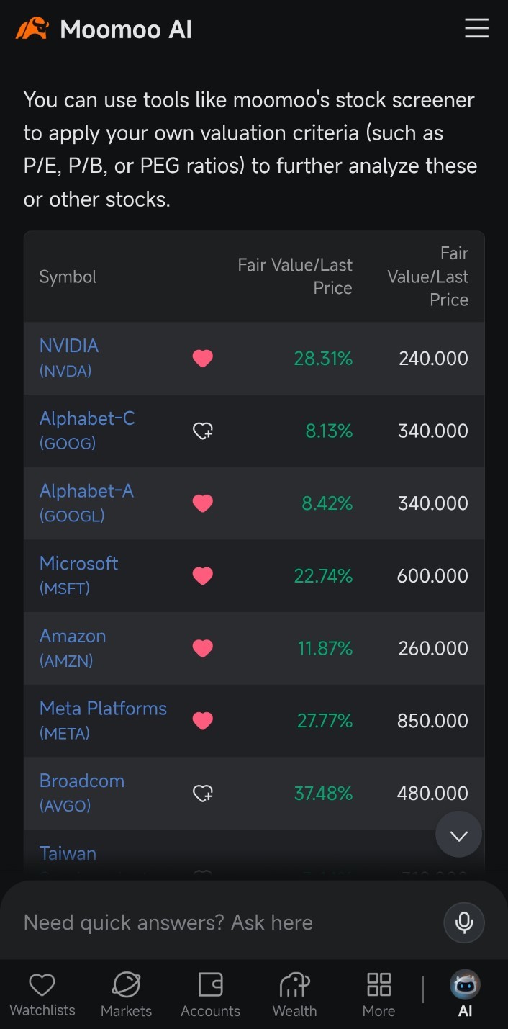
Task: Remove NVIDIA from watchlist heart
Action: pos(203,359)
